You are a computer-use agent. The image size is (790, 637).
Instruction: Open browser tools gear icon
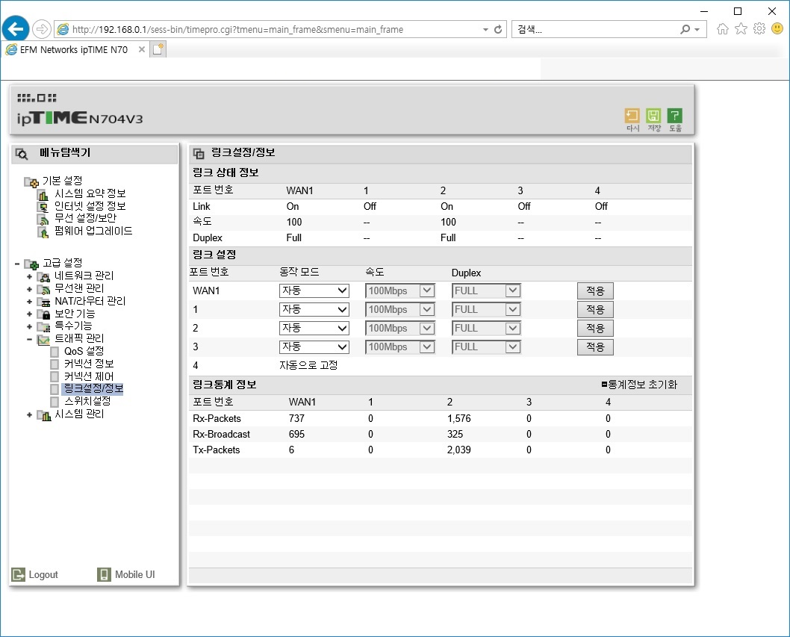click(x=759, y=28)
